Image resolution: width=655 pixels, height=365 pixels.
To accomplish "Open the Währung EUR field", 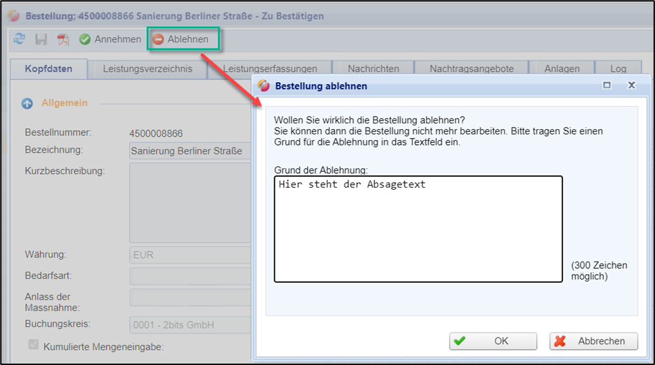I will pos(190,255).
